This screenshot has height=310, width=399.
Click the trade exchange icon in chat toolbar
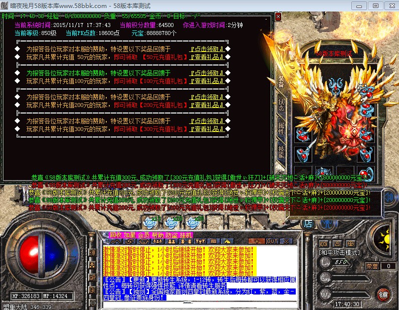pyautogui.click(x=130, y=241)
